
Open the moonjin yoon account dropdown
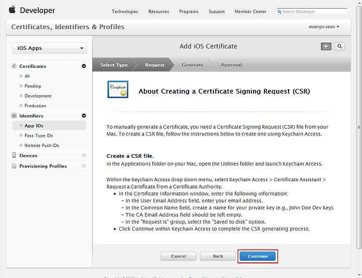[x=324, y=27]
